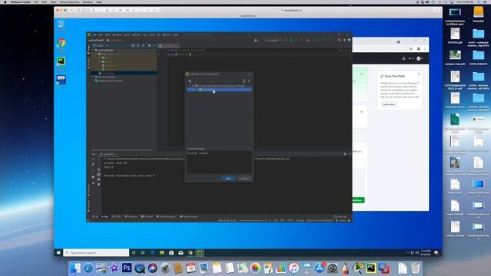Click green button at bottom of Chrome page
The height and width of the screenshot is (276, 491).
click(x=358, y=200)
